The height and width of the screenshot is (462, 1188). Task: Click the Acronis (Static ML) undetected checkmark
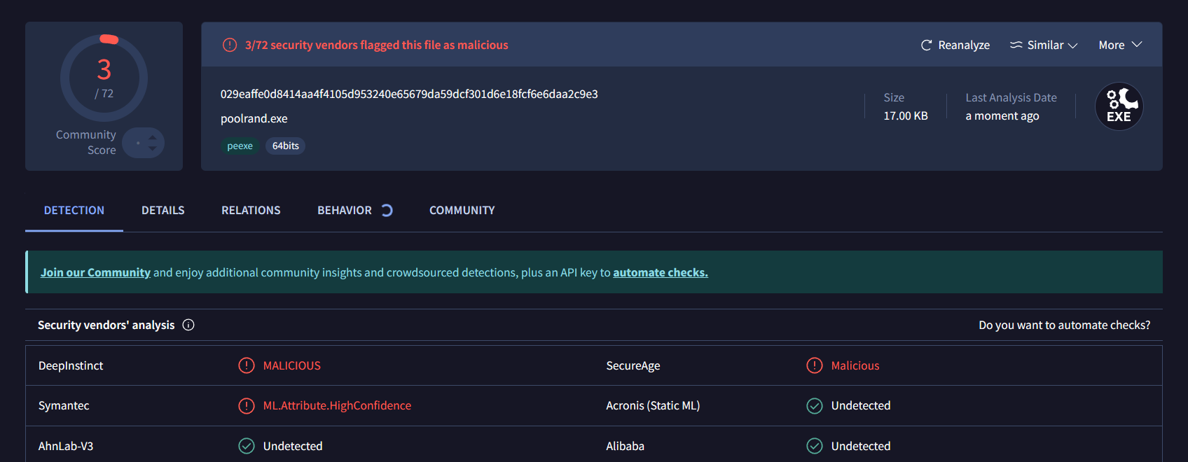tap(814, 406)
